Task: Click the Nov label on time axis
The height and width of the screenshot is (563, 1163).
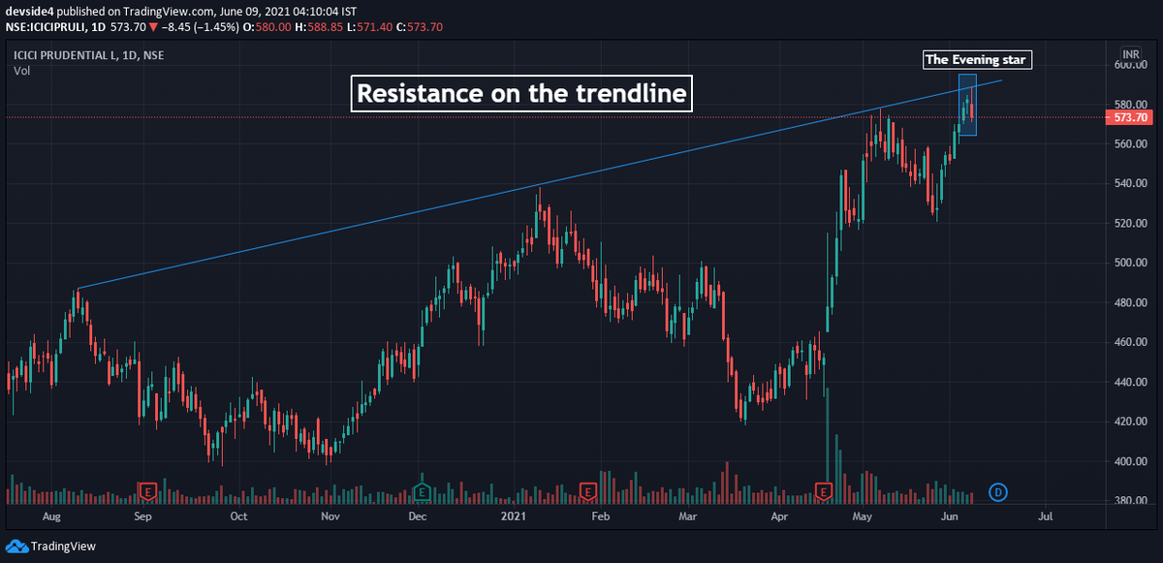Action: point(330,517)
